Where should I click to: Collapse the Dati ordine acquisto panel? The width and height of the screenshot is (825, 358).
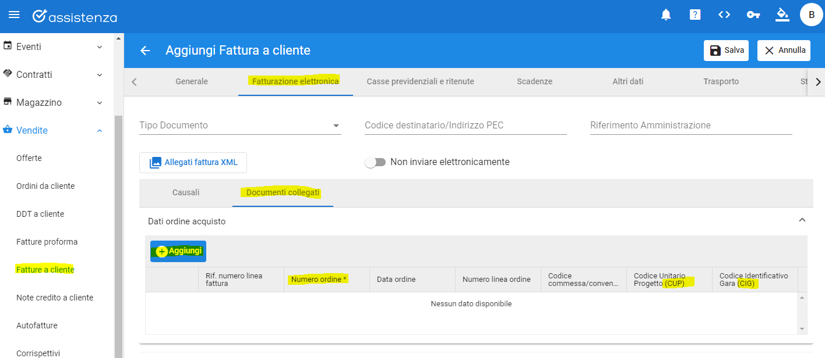tap(802, 220)
